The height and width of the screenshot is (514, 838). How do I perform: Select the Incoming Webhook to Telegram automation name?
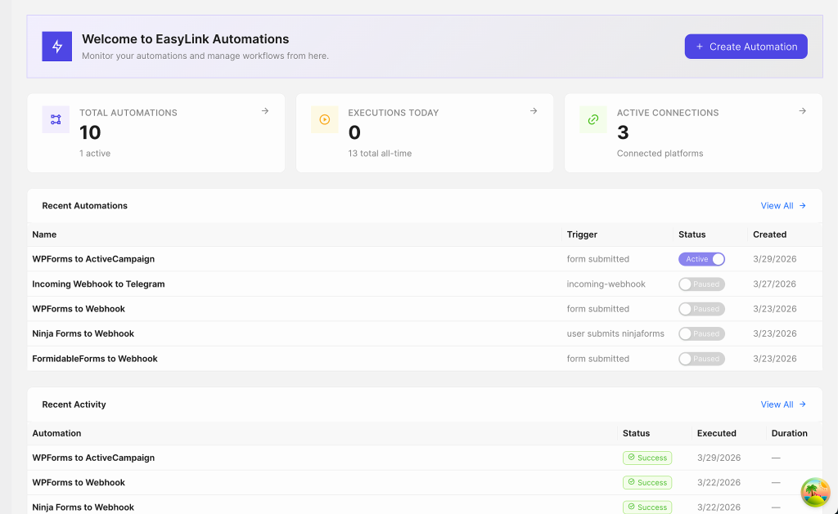(x=98, y=284)
